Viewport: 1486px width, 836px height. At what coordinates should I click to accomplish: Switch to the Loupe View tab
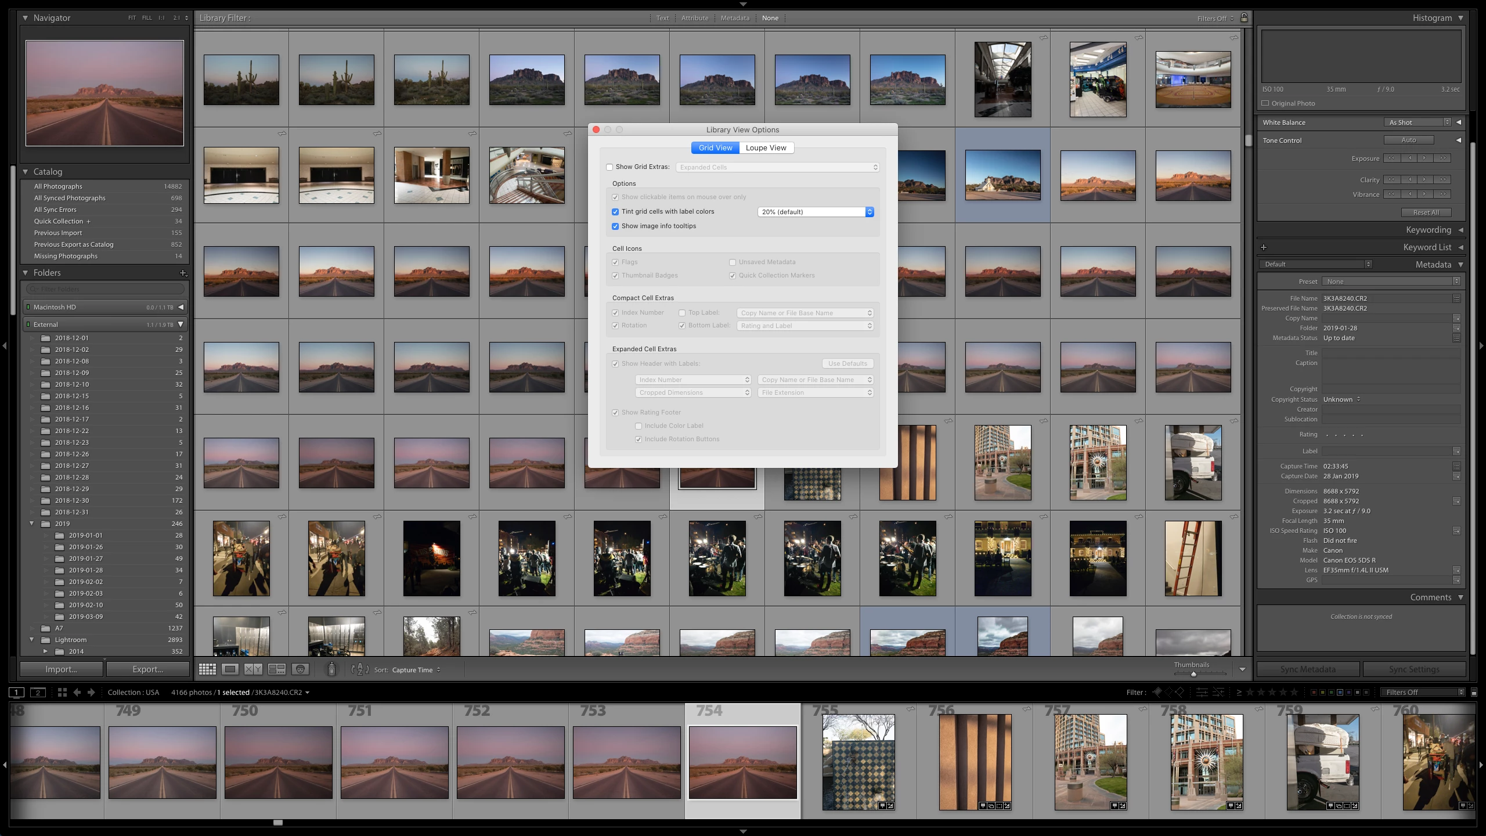[x=766, y=148]
